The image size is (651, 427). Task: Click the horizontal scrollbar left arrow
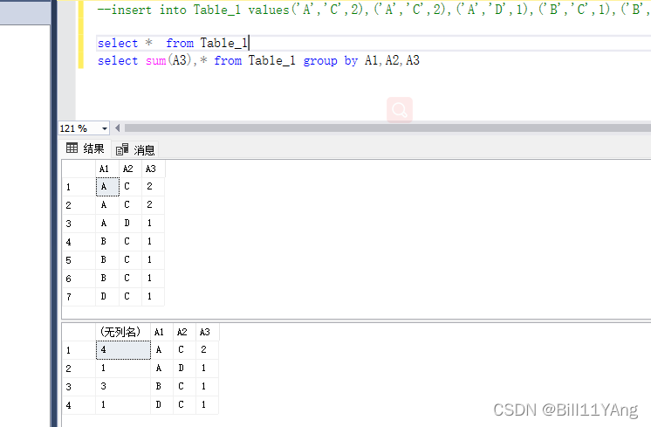pyautogui.click(x=118, y=128)
